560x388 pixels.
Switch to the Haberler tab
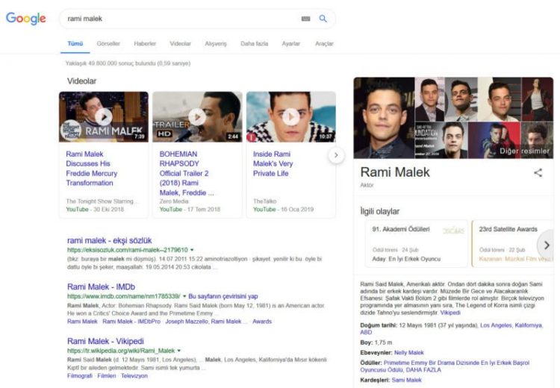(145, 43)
